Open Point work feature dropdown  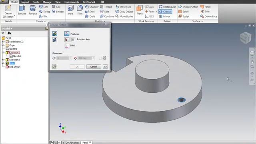pos(156,12)
